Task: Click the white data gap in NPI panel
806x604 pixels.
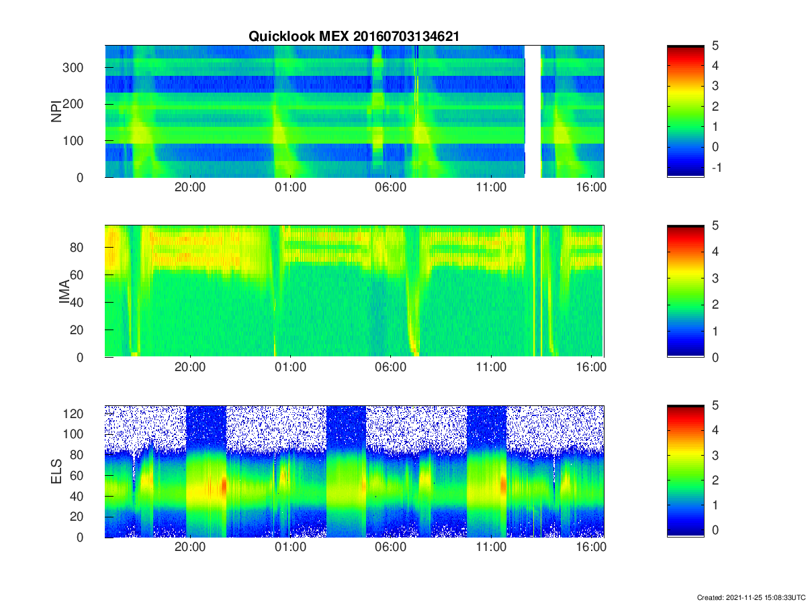Action: (533, 111)
